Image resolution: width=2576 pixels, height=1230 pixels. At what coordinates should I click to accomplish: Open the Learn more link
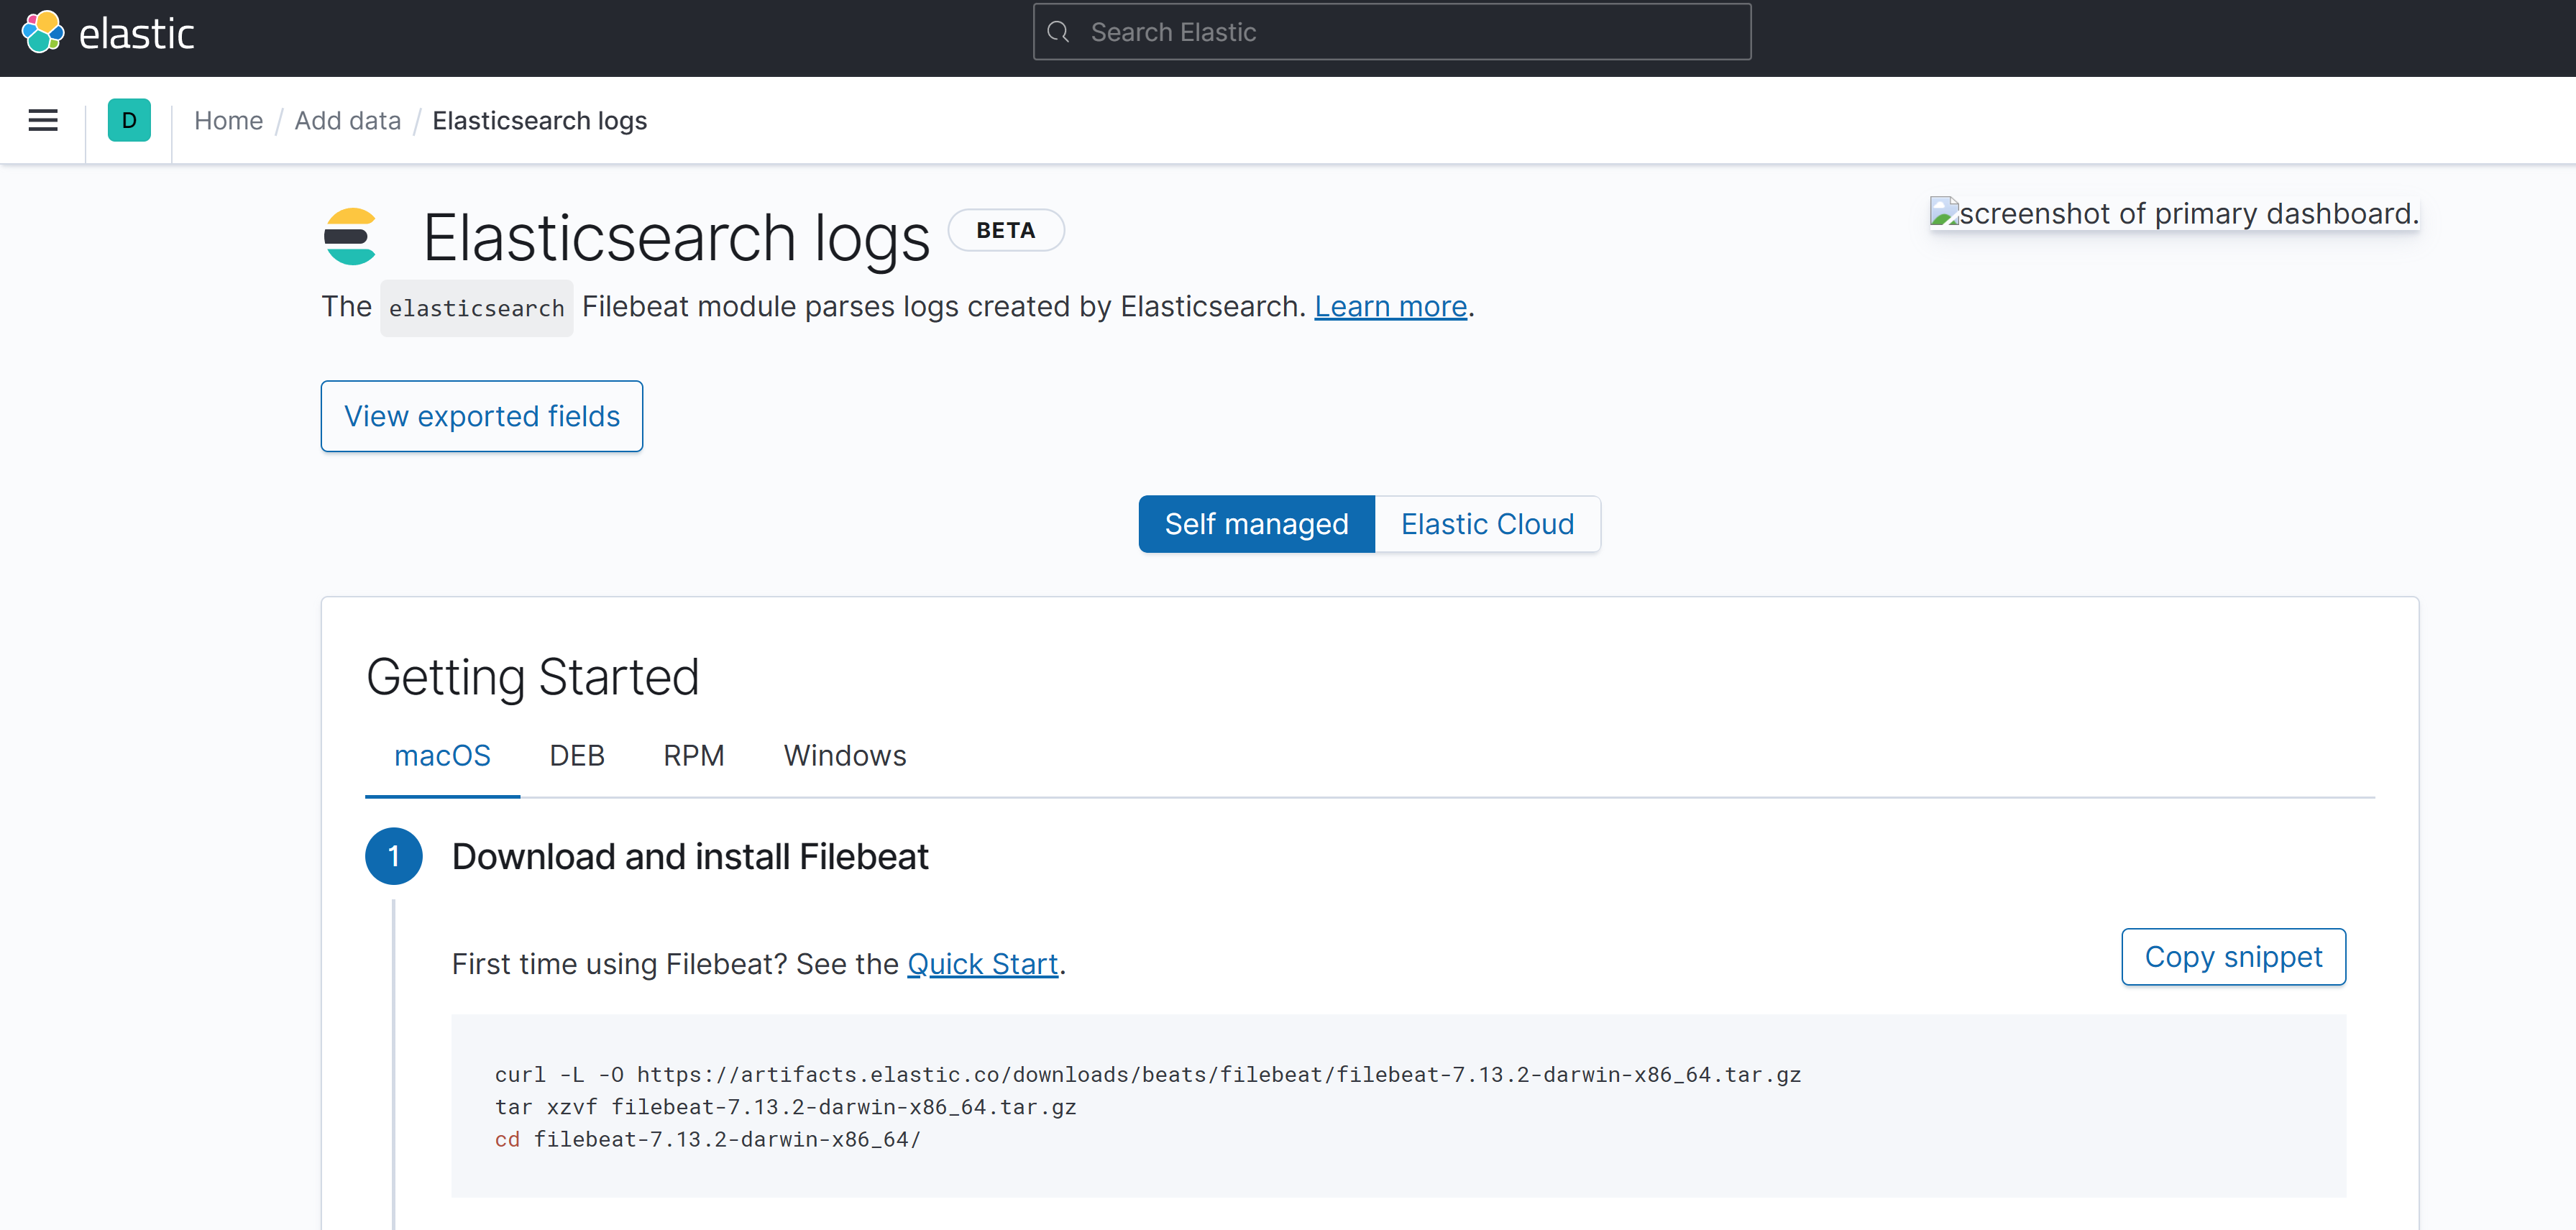[x=1390, y=306]
